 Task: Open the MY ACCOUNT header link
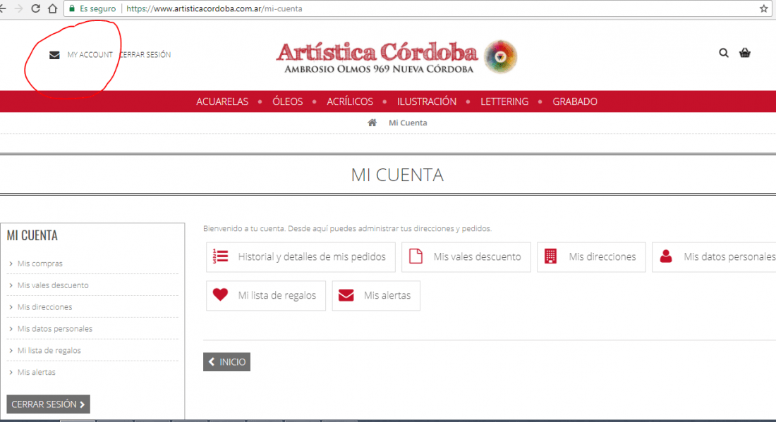click(x=90, y=55)
